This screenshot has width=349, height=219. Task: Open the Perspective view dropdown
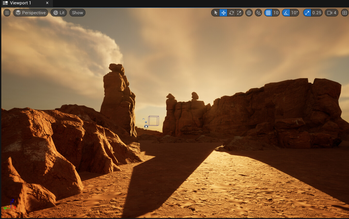coord(30,12)
